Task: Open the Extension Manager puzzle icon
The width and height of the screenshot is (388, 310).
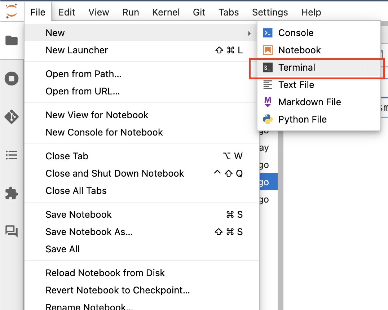Action: point(12,193)
